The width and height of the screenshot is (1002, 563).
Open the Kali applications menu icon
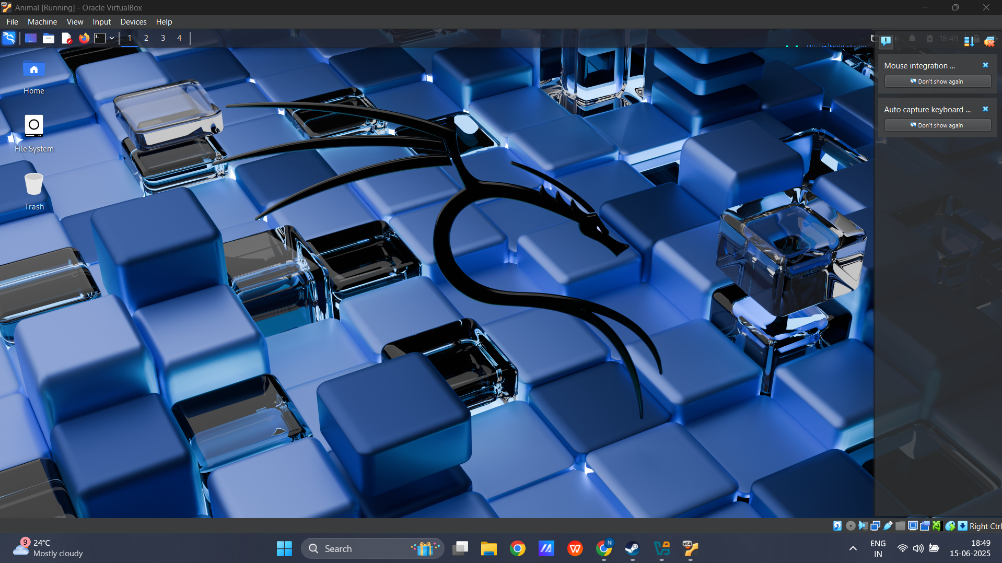click(9, 38)
